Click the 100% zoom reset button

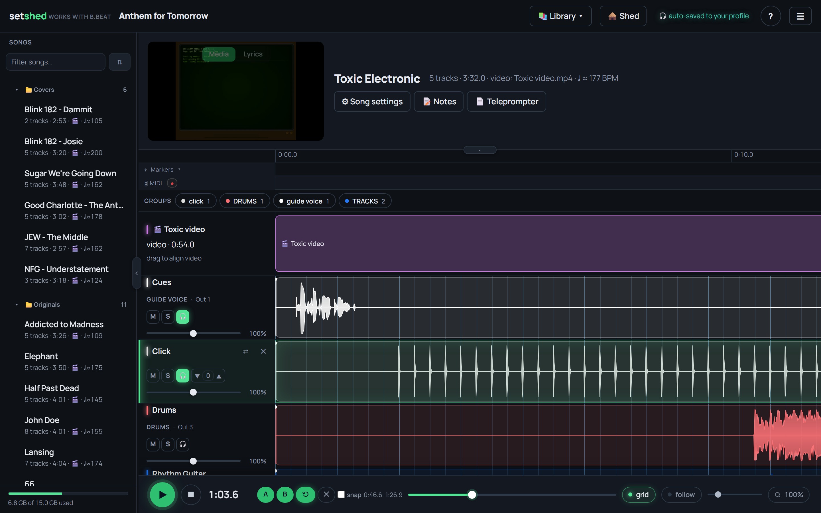789,495
